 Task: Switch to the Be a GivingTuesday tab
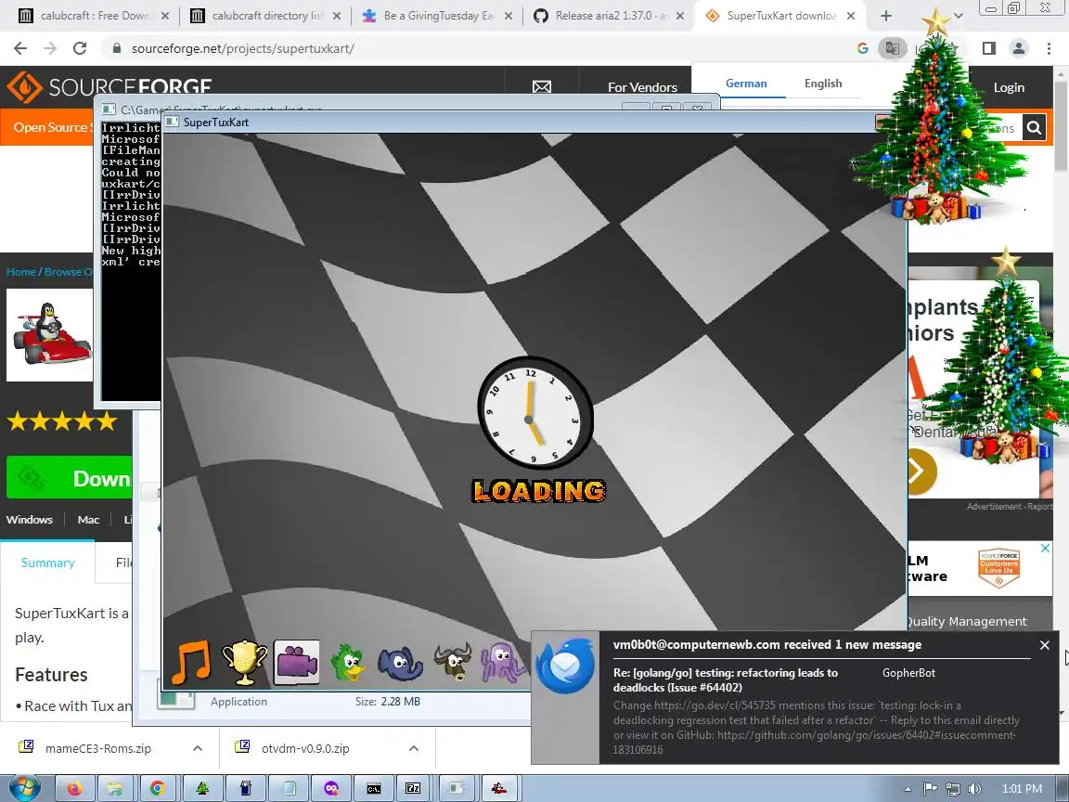point(438,16)
